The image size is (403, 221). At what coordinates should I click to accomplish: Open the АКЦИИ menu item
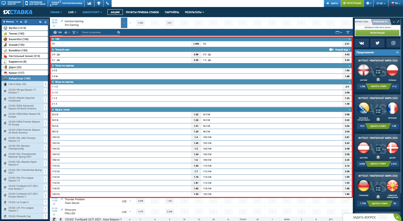pos(115,12)
